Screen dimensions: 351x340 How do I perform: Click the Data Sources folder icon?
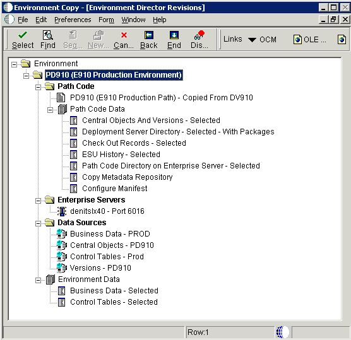point(49,223)
